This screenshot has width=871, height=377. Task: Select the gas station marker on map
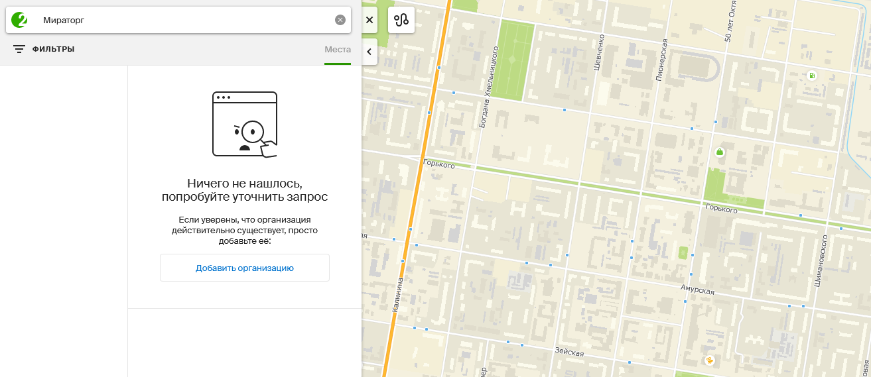click(811, 76)
